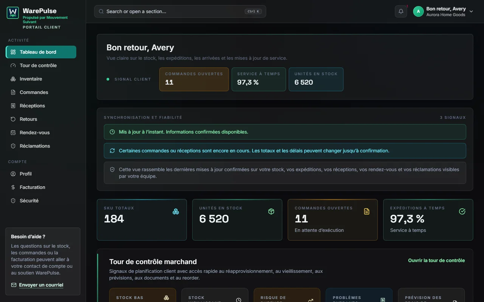The image size is (484, 302).
Task: Click the Tour de contrôle marchand heading
Action: click(153, 262)
